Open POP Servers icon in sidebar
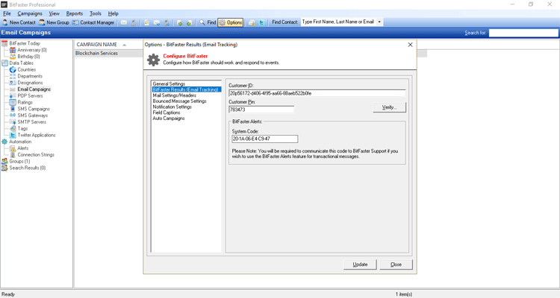Viewport: 560px width, 298px height. pyautogui.click(x=13, y=96)
